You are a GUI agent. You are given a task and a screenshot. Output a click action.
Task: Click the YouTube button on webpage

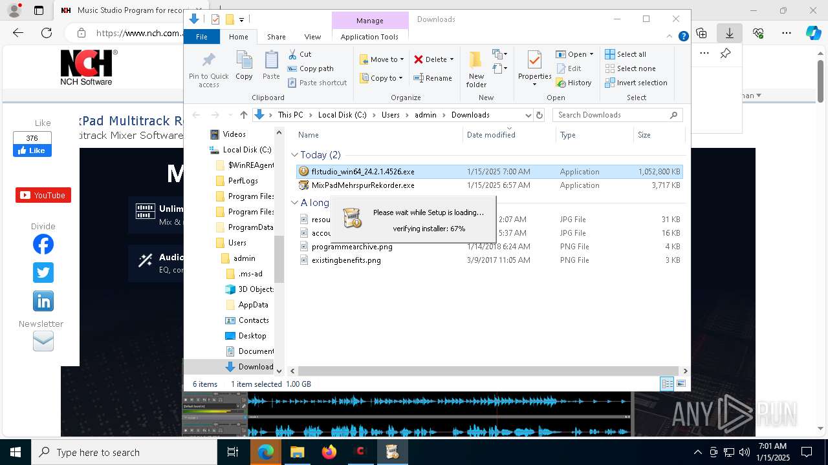[x=43, y=195]
